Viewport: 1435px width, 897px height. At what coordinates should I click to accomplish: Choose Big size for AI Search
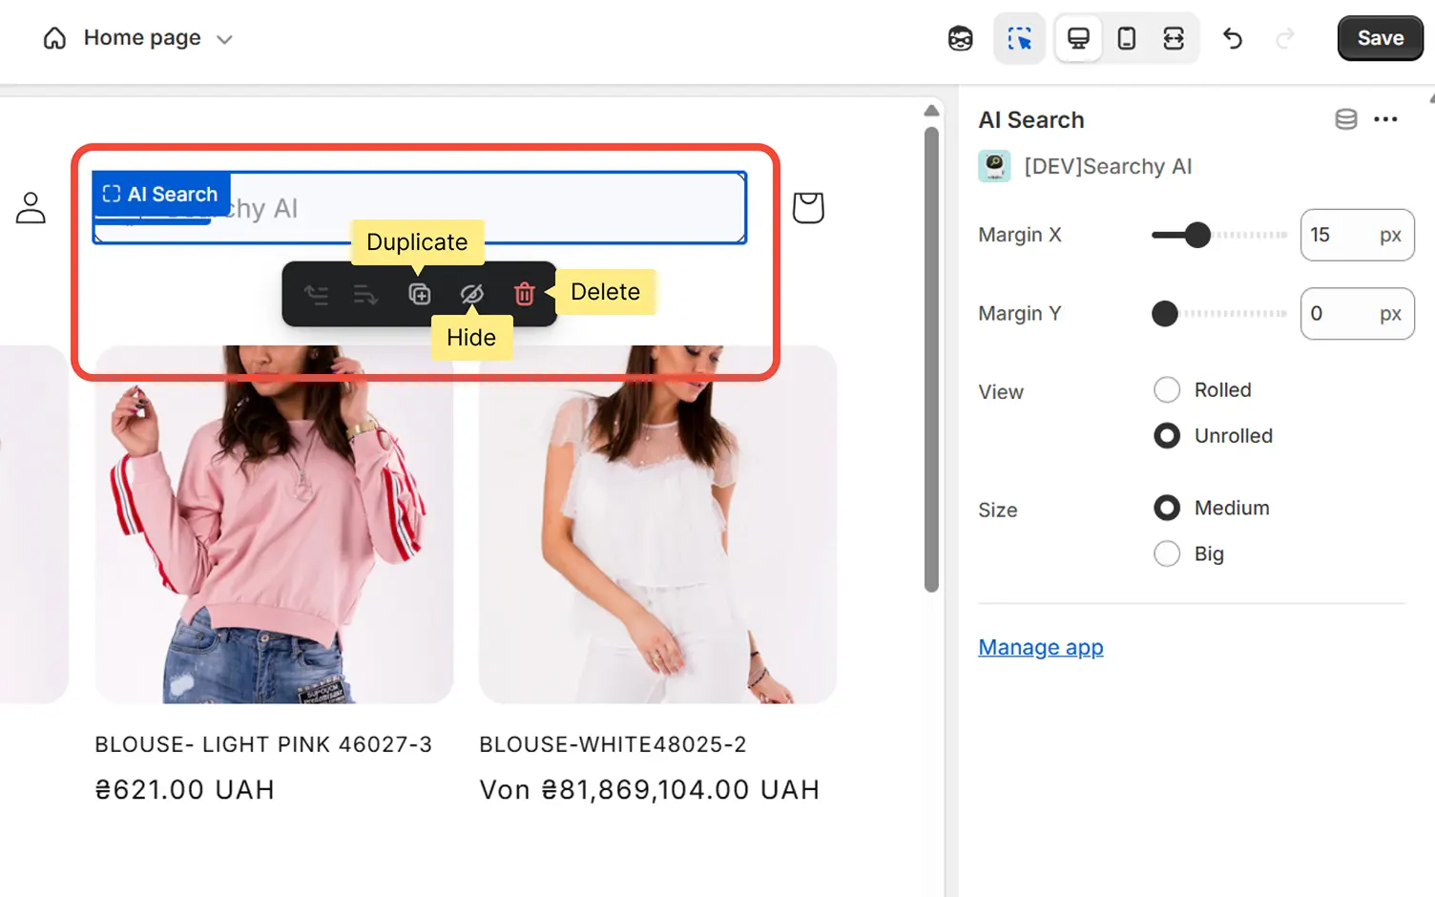[1167, 553]
